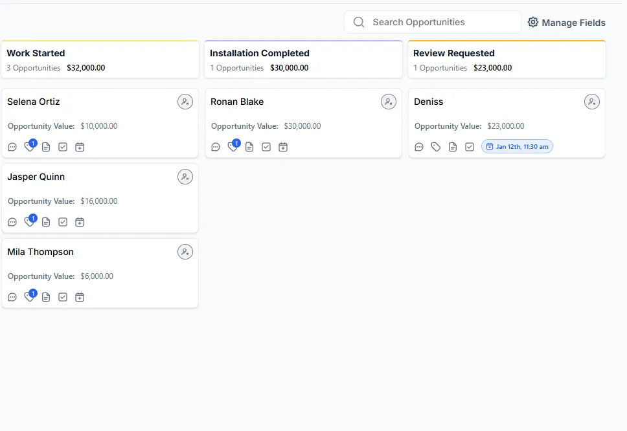Click the tag icon on Deniss card
Viewport: 627px width, 431px height.
pos(436,147)
